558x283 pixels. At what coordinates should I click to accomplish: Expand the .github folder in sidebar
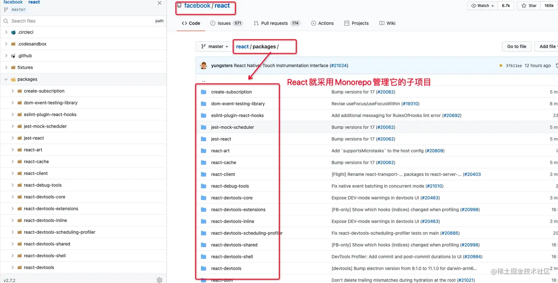pyautogui.click(x=6, y=56)
